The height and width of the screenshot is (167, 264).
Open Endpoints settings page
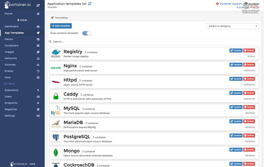[x=11, y=103]
